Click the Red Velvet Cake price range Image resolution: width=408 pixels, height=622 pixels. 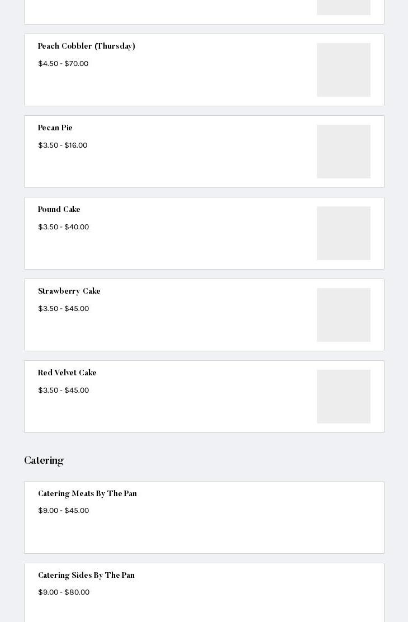click(x=64, y=390)
